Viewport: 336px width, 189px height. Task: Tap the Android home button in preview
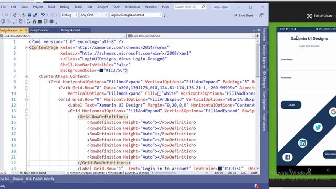pyautogui.click(x=309, y=170)
